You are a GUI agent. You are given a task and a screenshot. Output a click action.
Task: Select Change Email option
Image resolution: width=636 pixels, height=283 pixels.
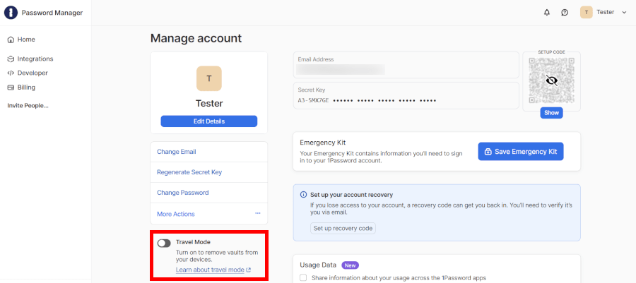click(209, 152)
